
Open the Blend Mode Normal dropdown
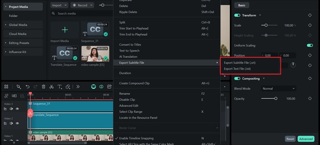click(278, 89)
